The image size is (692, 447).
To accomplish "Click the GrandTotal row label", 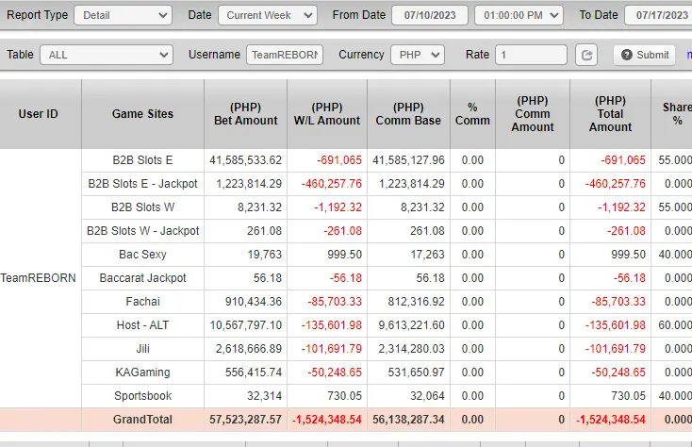I will [x=142, y=420].
